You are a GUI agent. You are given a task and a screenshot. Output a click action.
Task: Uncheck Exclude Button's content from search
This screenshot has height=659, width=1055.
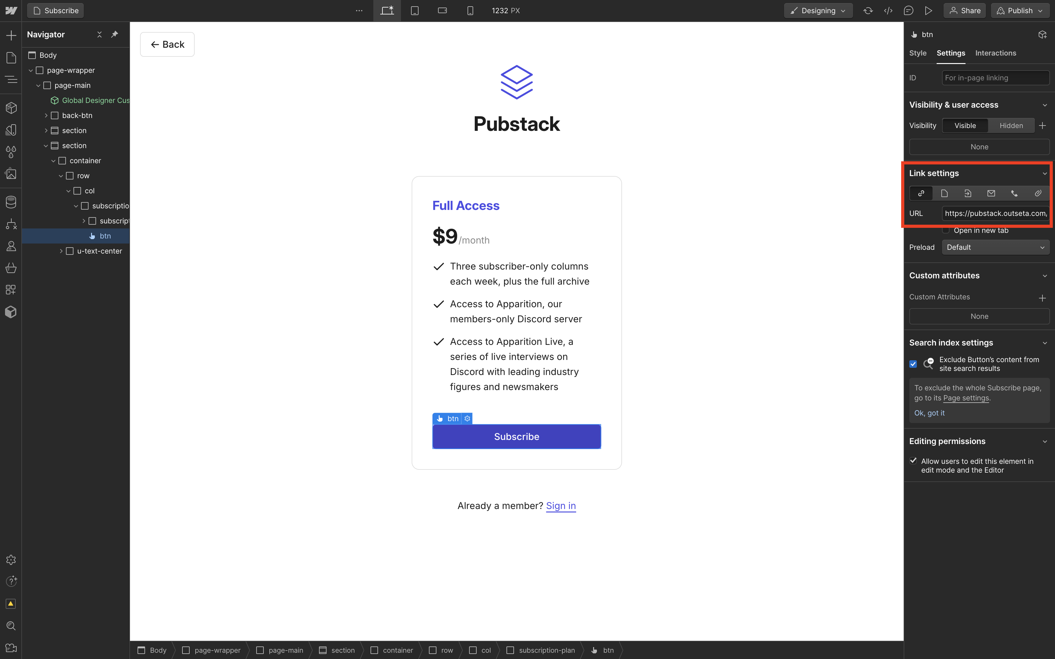click(x=913, y=364)
